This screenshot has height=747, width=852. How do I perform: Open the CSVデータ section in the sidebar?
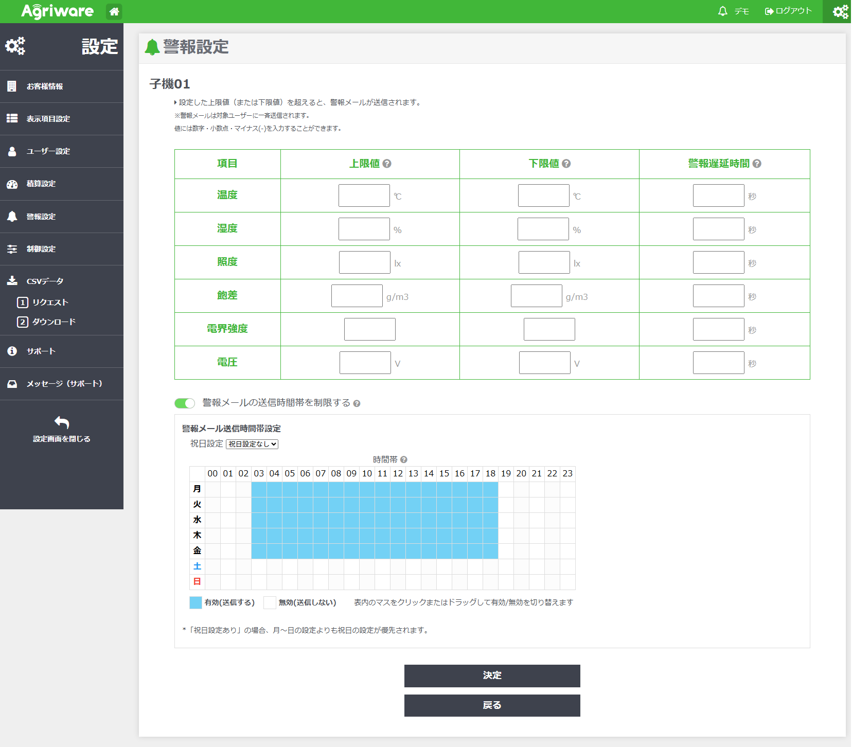coord(45,281)
